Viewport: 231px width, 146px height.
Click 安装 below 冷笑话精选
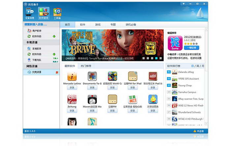point(153,111)
